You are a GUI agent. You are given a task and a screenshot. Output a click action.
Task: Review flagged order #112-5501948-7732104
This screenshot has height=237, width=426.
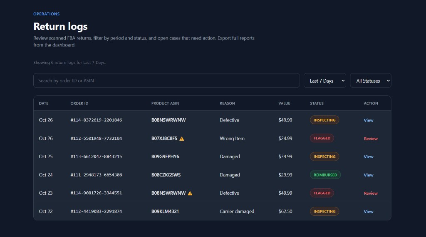coord(371,139)
